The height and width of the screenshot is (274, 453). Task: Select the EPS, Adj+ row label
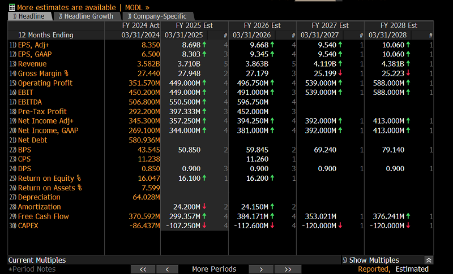33,45
